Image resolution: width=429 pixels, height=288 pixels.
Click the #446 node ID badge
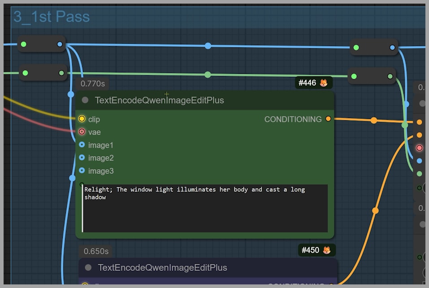307,83
